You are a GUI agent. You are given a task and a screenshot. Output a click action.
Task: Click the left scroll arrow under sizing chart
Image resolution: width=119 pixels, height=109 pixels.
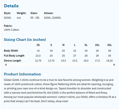coord(6,65)
